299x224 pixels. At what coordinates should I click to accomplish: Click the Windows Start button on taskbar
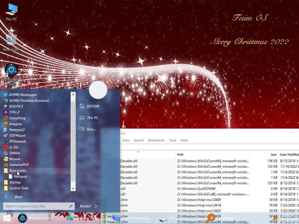tap(7, 218)
